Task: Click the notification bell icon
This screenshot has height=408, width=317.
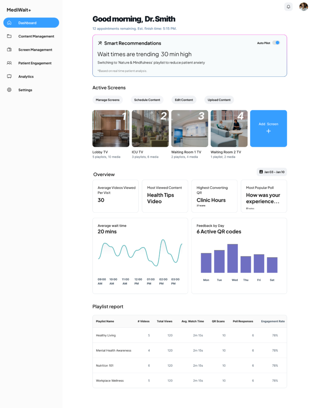Action: coord(289,7)
